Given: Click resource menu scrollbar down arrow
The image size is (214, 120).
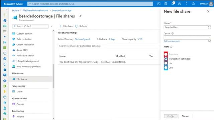Looking at the screenshot, I should [x=53, y=119].
